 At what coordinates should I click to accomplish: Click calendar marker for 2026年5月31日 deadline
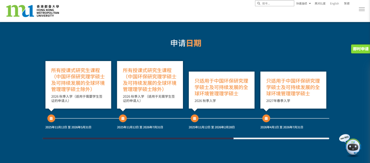[51, 118]
